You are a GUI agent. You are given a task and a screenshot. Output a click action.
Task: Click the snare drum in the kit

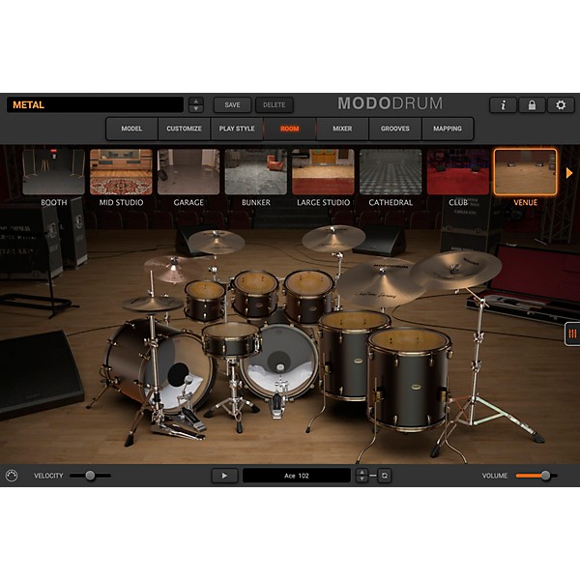232,339
